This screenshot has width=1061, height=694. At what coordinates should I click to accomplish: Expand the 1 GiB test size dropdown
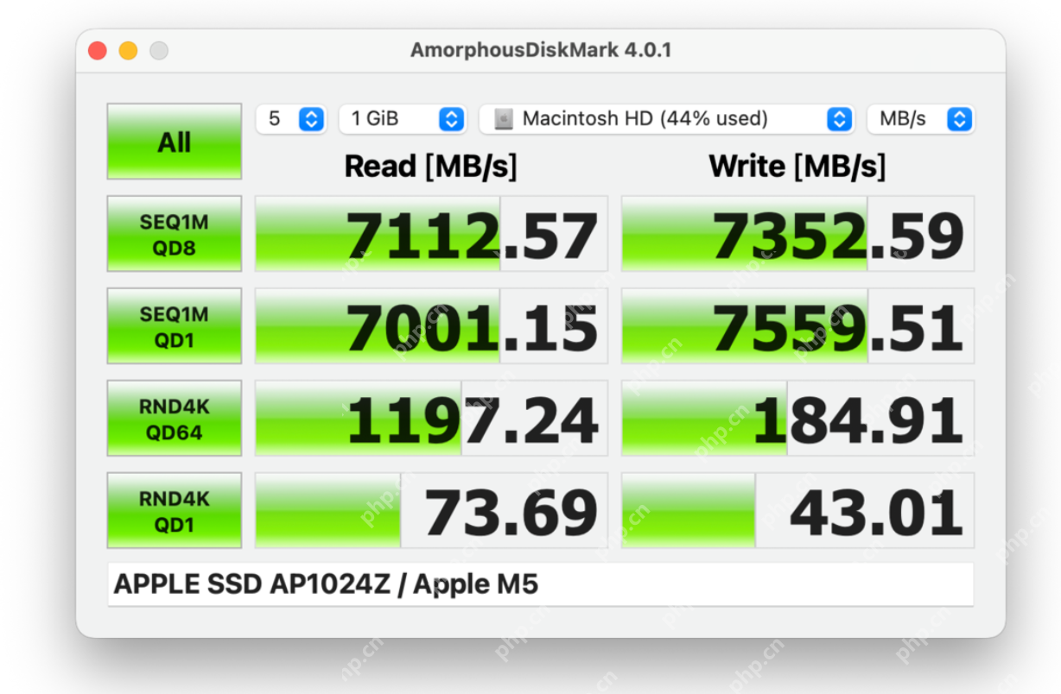point(402,119)
